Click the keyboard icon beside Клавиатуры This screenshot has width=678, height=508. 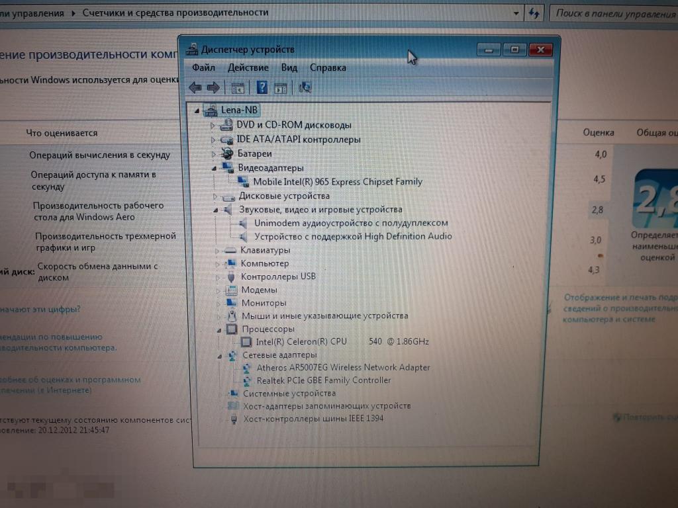coord(230,250)
